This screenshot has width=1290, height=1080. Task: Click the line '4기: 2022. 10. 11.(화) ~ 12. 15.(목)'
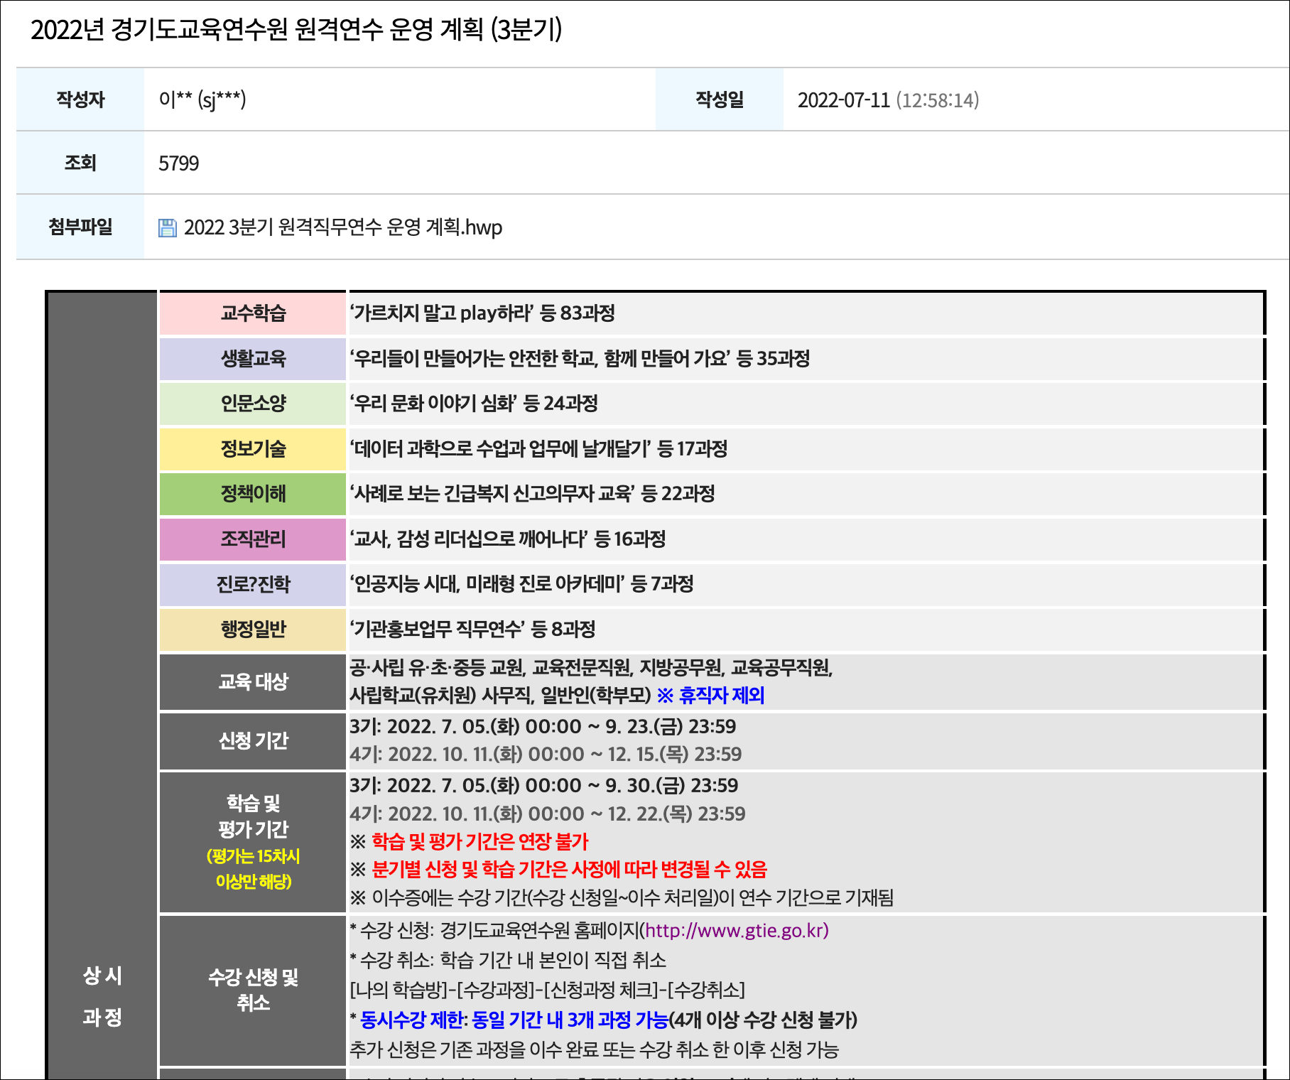[x=546, y=754]
